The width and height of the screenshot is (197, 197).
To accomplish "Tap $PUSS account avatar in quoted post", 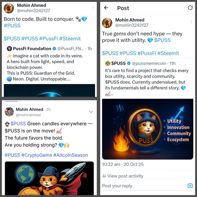I will point(107,63).
